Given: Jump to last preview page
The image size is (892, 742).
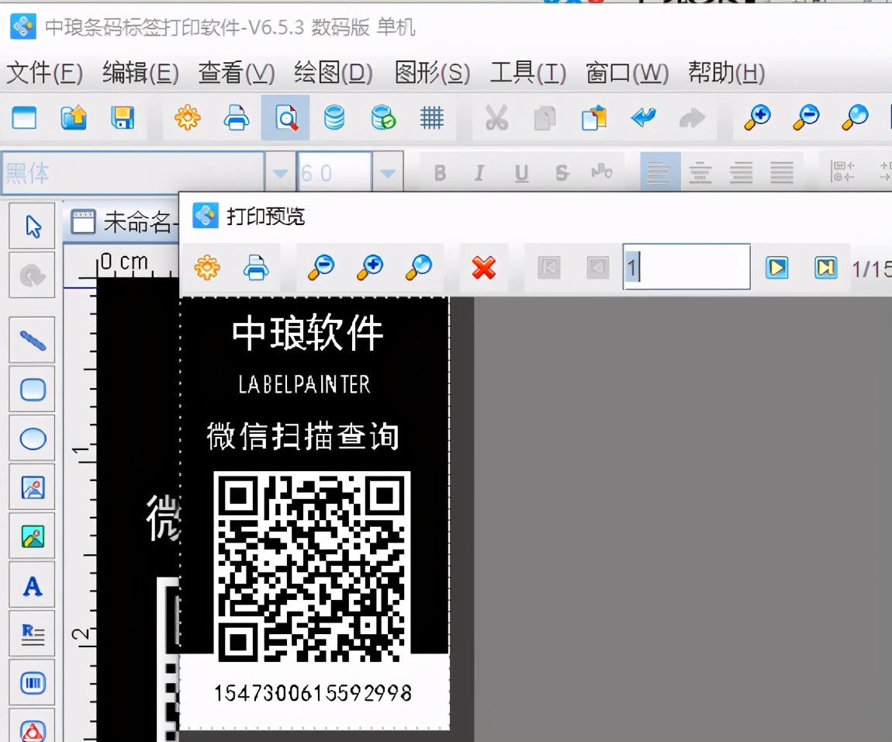Looking at the screenshot, I should pos(825,267).
